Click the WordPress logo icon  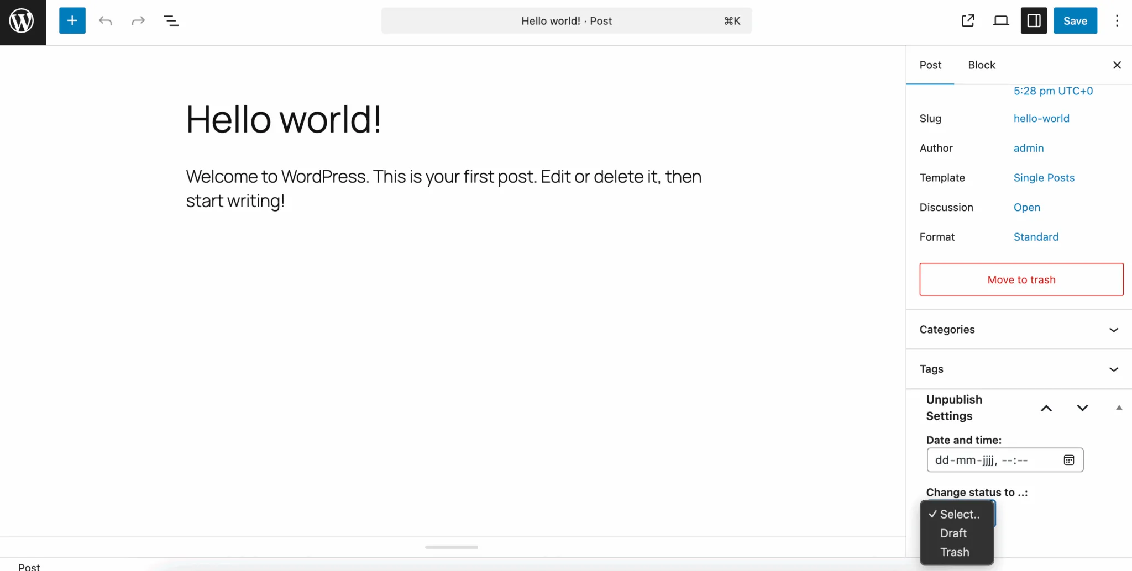22,22
